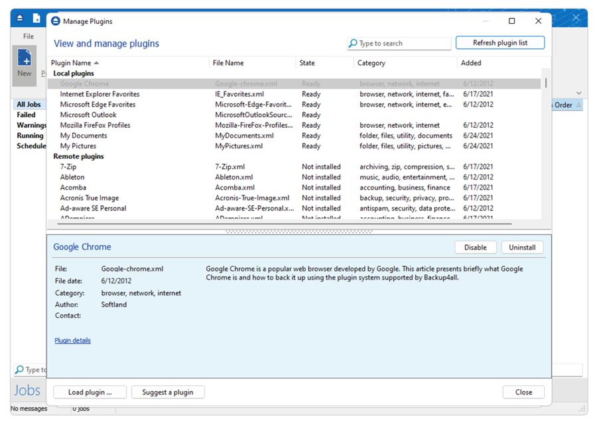Click the No messages status bar text
Viewport: 597px width, 423px height.
(29, 409)
